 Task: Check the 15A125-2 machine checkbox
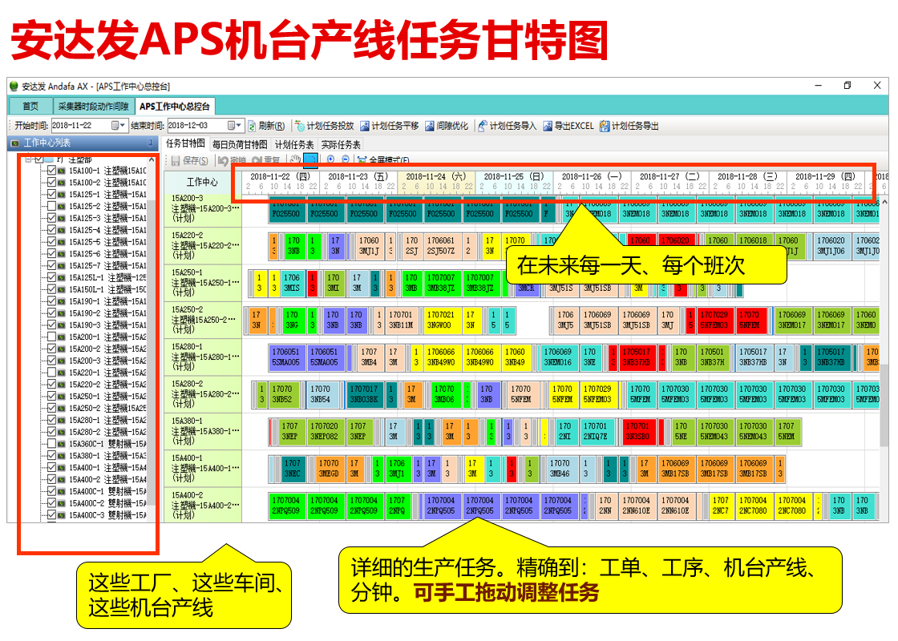52,206
